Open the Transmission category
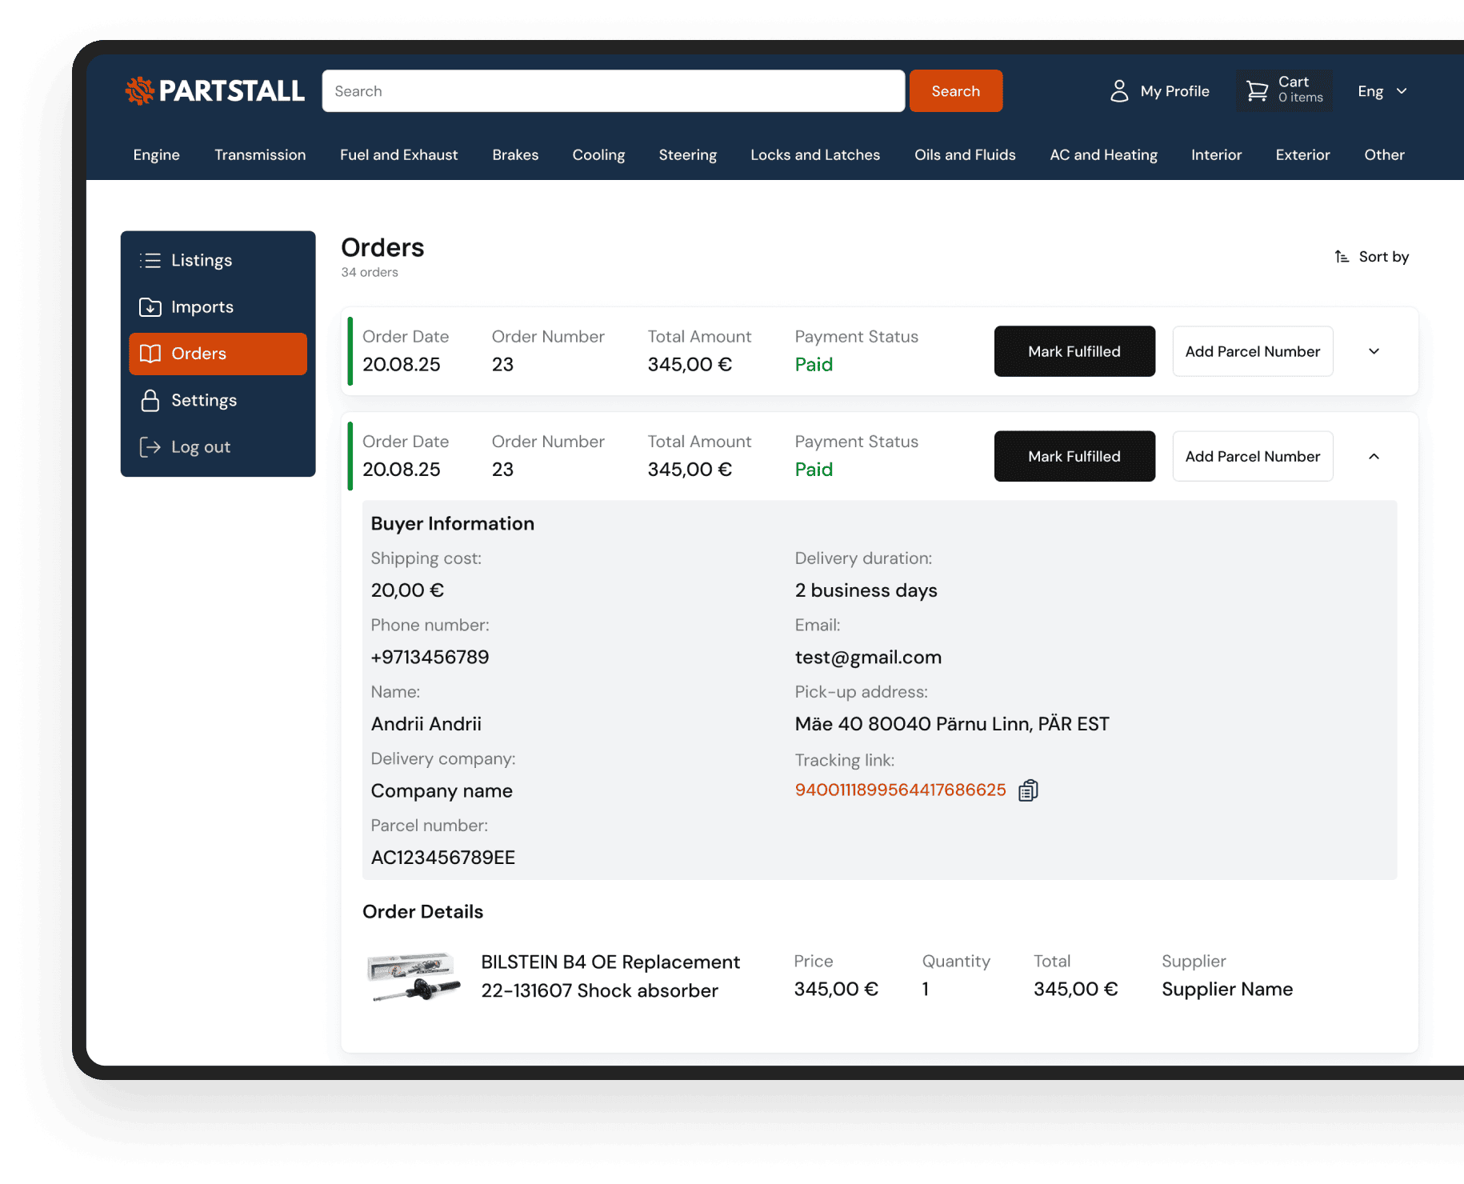 [260, 155]
